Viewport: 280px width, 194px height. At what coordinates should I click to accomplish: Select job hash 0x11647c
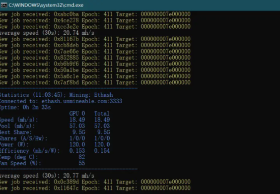pos(66,188)
